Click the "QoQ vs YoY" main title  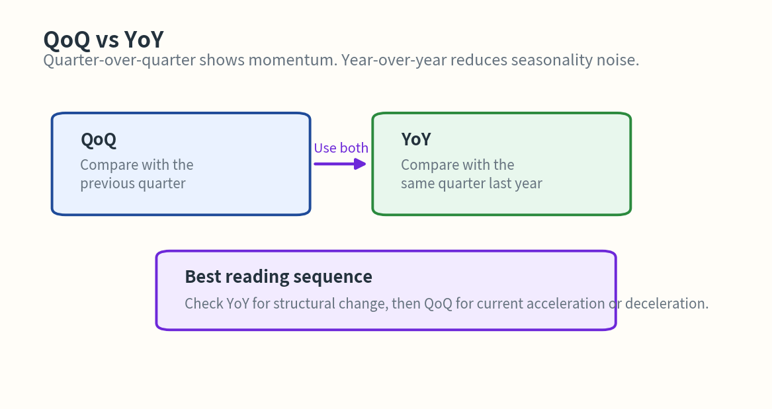click(103, 40)
